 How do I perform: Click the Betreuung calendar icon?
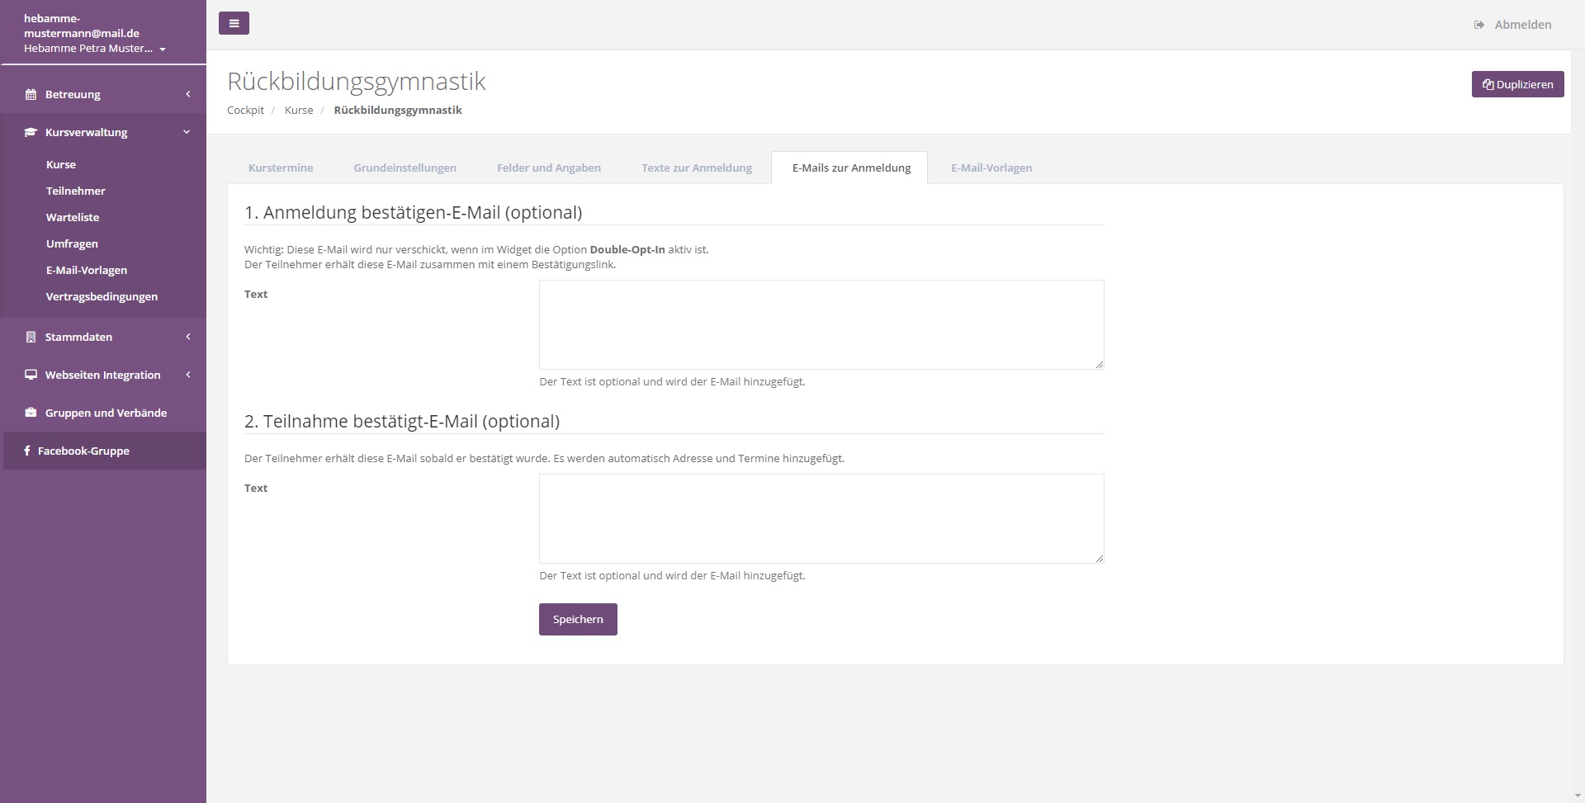31,94
